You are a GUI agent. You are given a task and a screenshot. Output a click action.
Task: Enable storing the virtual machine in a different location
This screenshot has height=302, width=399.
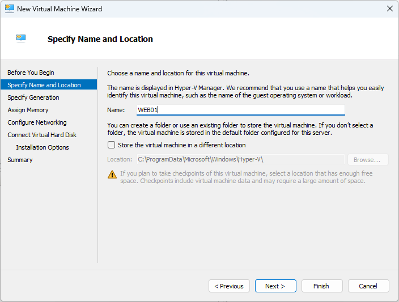pos(111,145)
